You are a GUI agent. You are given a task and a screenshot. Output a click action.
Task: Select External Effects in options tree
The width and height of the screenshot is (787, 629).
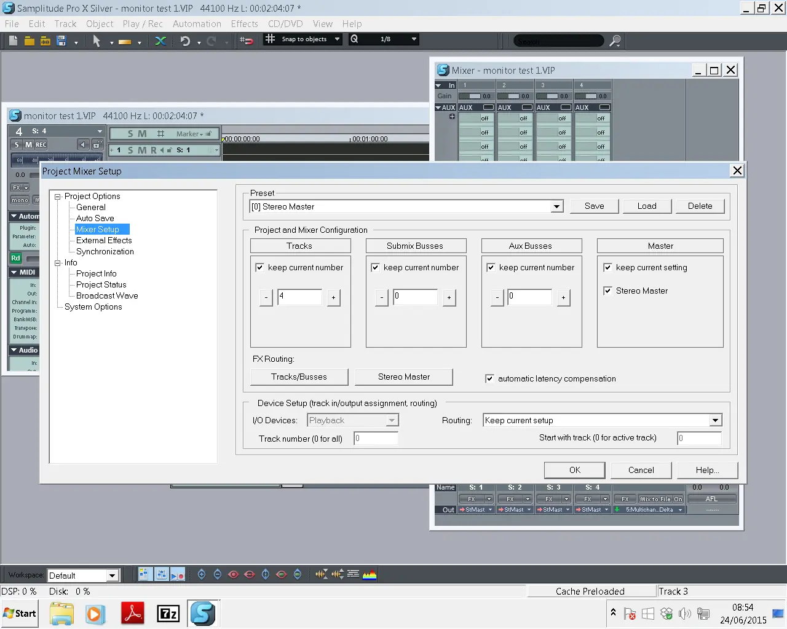pos(104,241)
